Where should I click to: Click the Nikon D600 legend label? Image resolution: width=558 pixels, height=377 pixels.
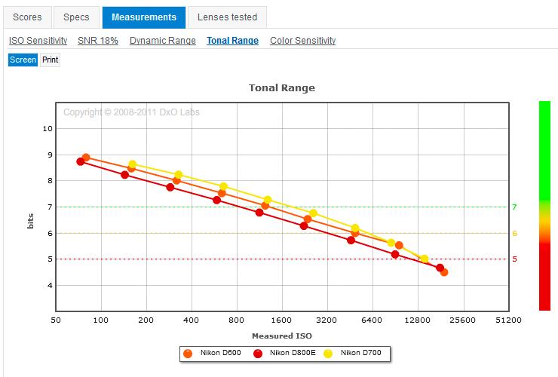(221, 353)
